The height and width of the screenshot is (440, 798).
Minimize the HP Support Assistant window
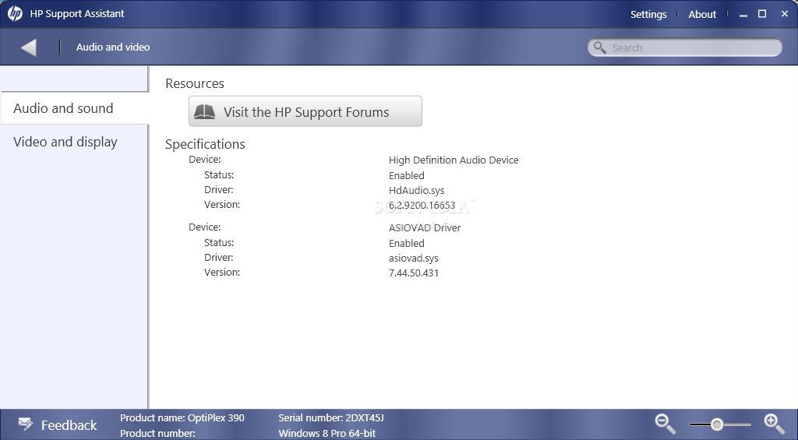[743, 15]
